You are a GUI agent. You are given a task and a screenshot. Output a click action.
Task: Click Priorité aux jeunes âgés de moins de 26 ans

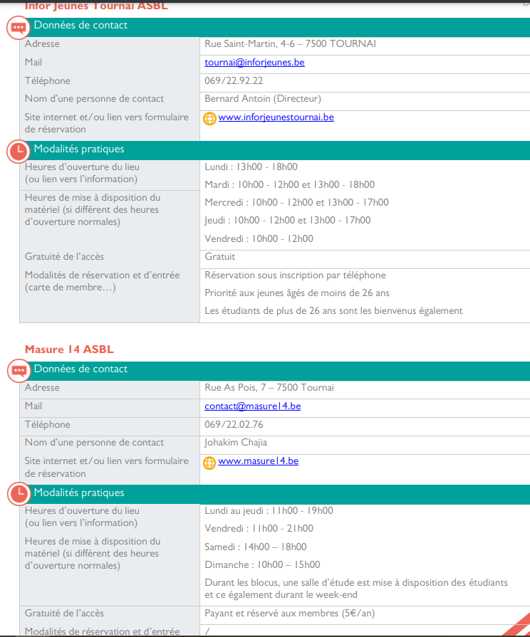point(297,293)
